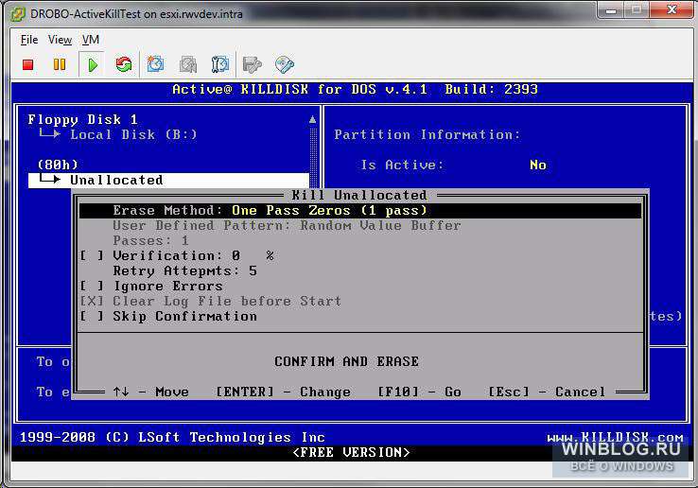Select the Erase Method row
This screenshot has height=488, width=698.
point(360,211)
